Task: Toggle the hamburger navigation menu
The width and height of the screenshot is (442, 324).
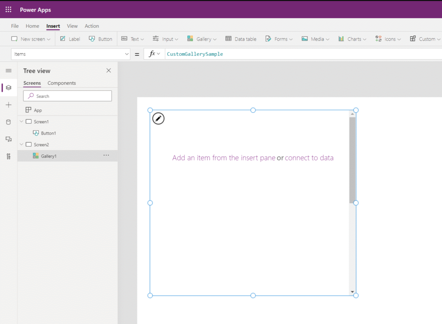Action: tap(9, 71)
